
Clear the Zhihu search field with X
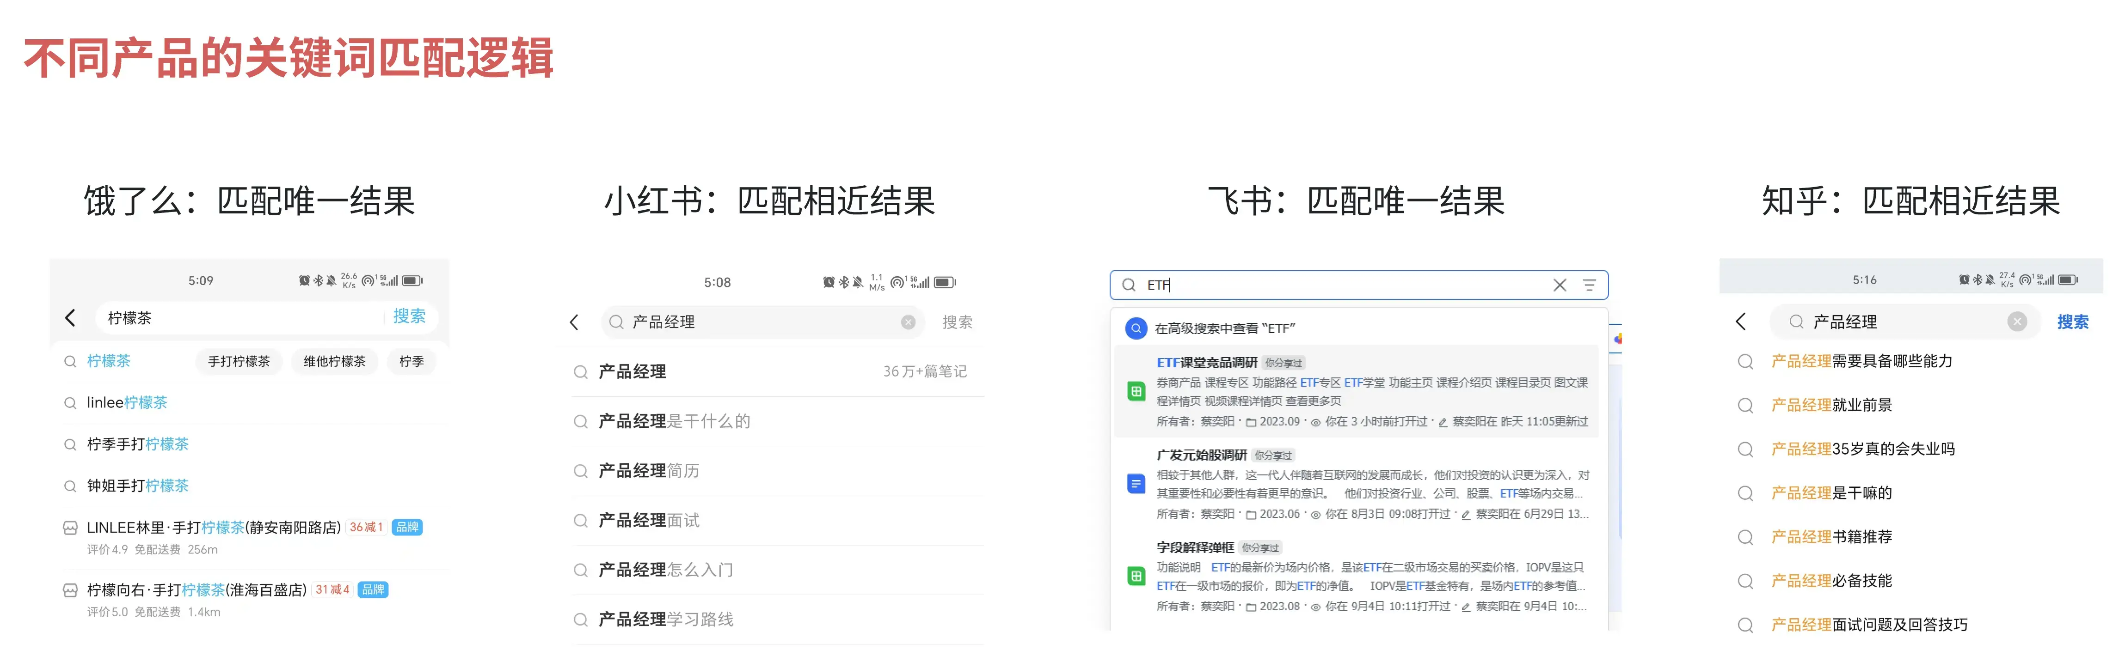tap(2017, 322)
